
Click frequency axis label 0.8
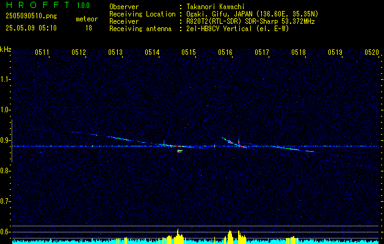coord(5,171)
